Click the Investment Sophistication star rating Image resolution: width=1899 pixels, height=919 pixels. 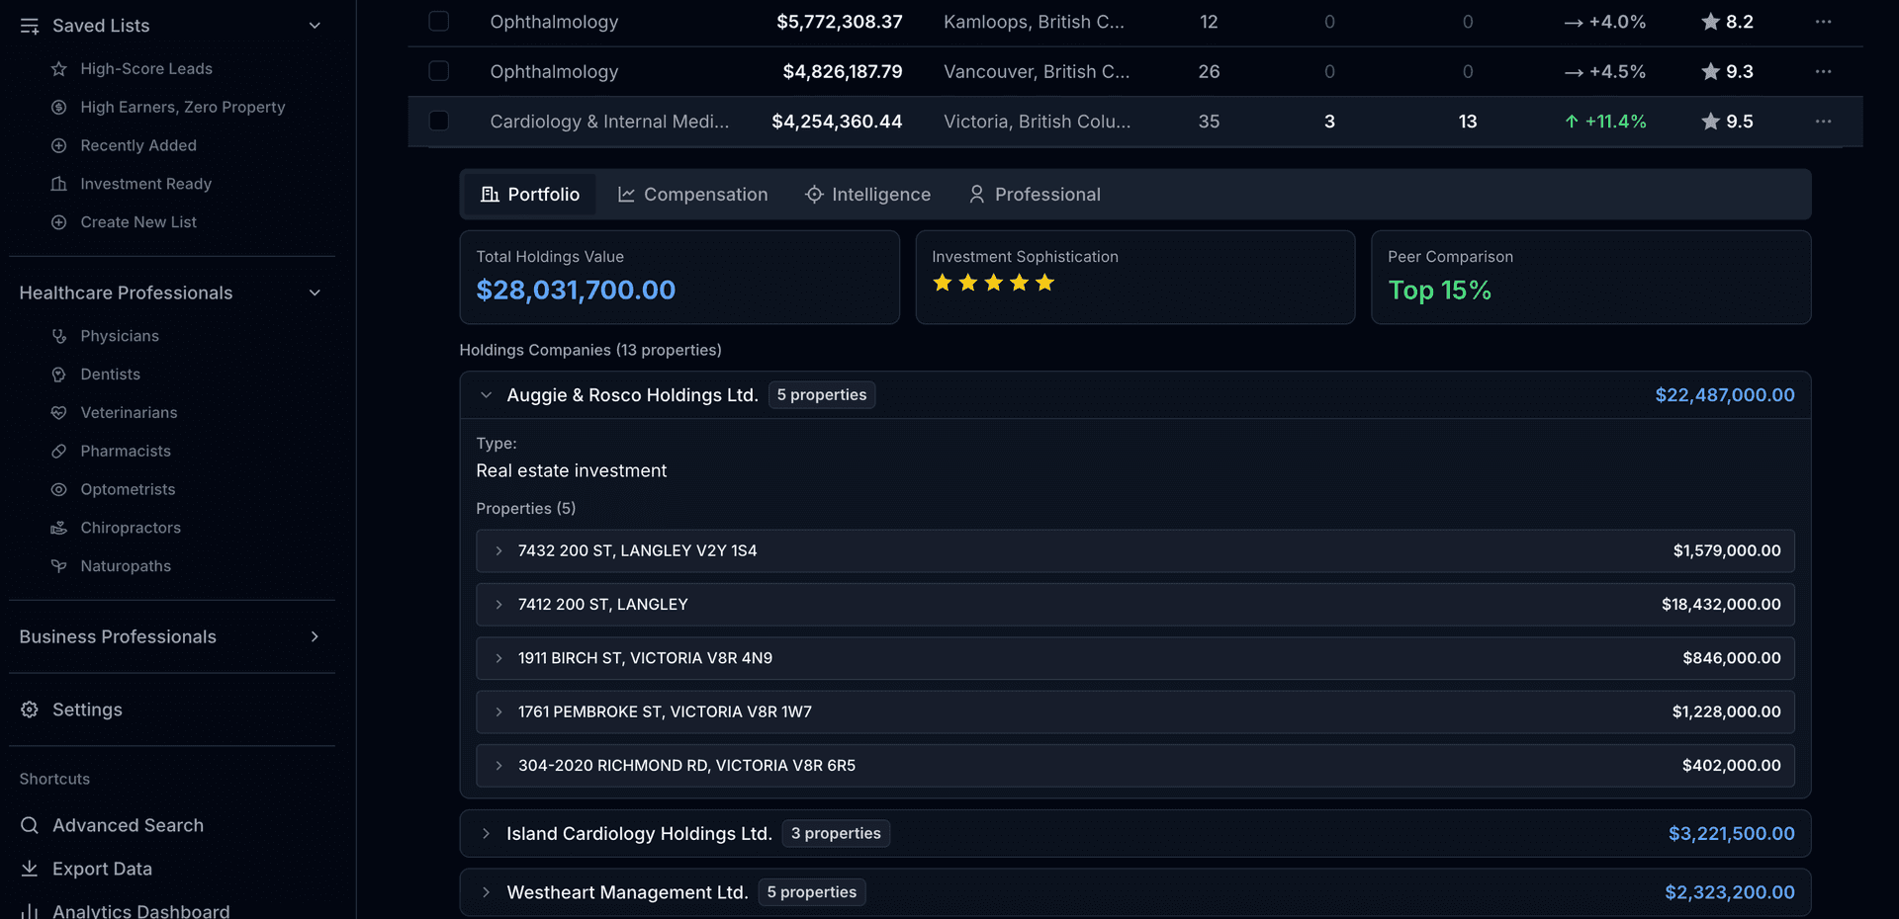[x=993, y=284]
